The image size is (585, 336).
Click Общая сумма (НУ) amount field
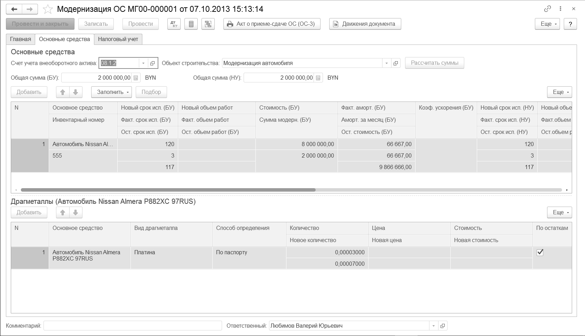(x=279, y=78)
